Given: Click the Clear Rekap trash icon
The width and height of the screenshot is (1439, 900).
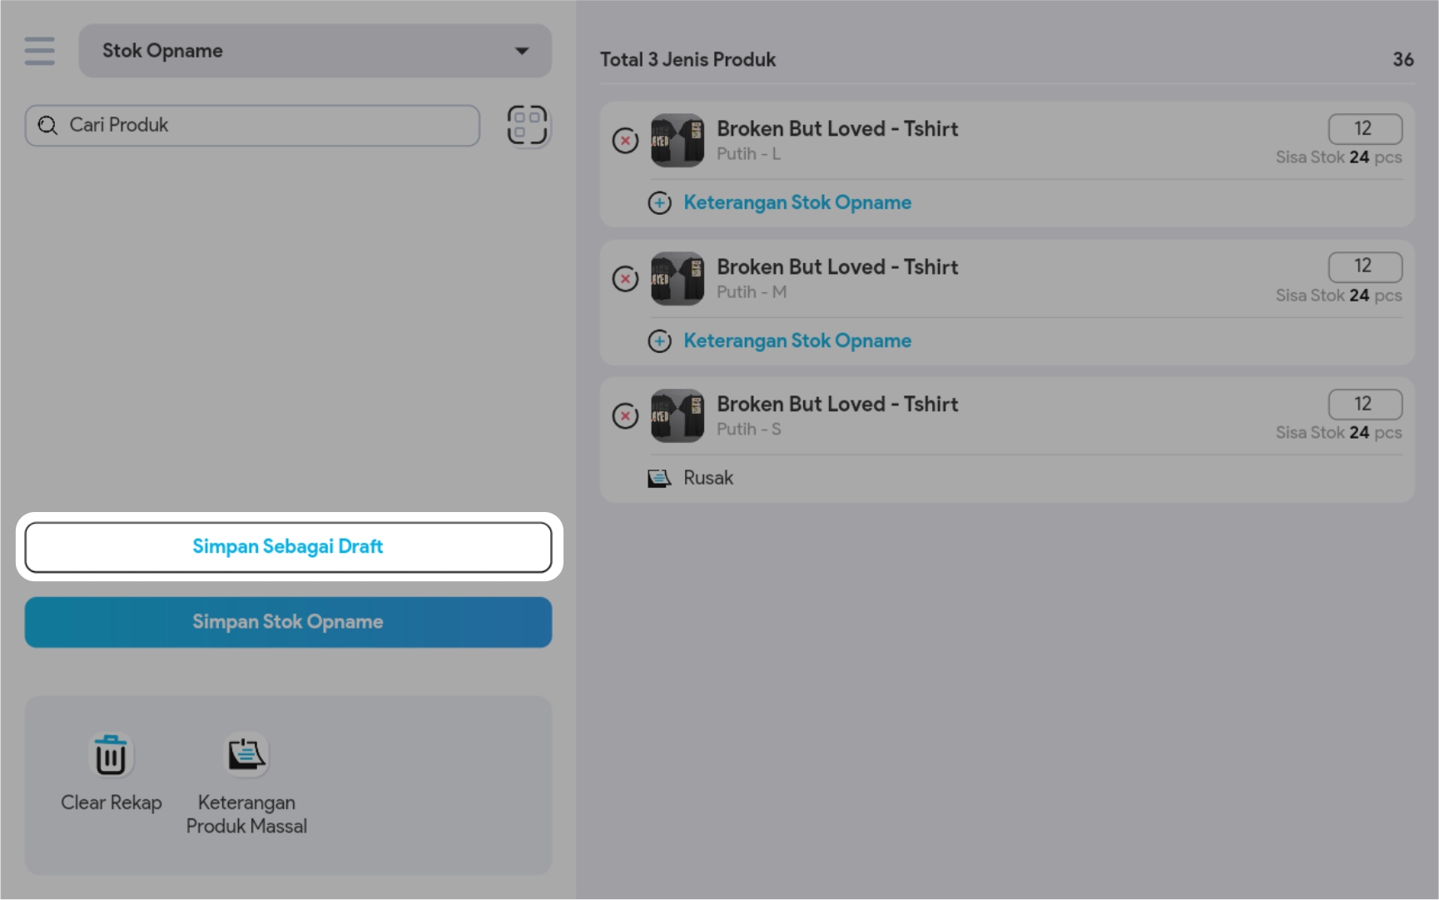Looking at the screenshot, I should [x=111, y=756].
